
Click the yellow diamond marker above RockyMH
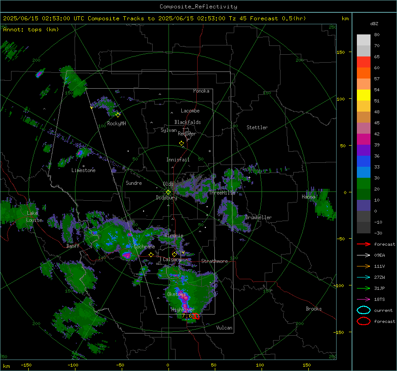pyautogui.click(x=118, y=115)
